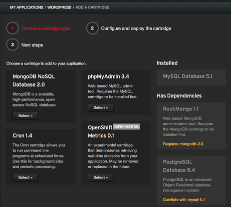231x207 pixels.
Task: Go to WordPress breadcrumb link
Action: point(59,7)
